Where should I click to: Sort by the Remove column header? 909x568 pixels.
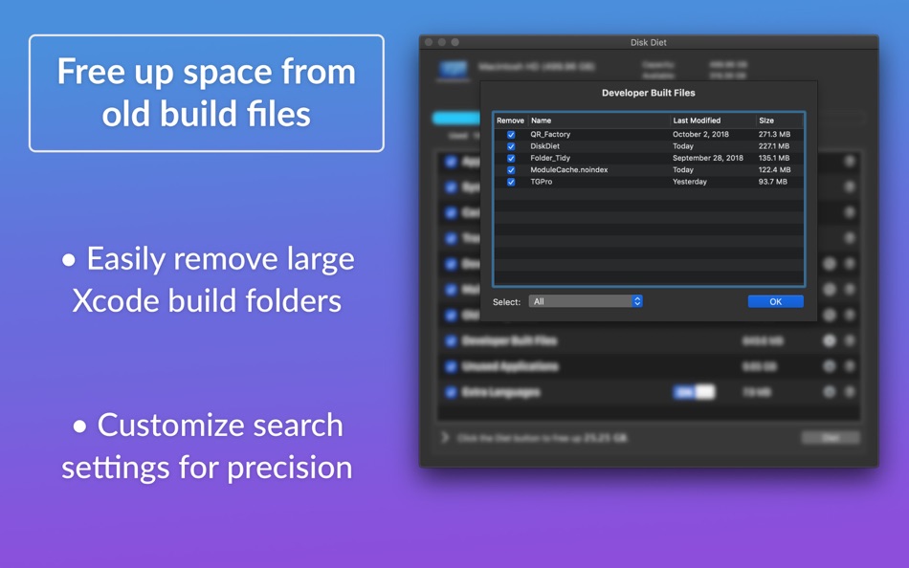click(510, 120)
